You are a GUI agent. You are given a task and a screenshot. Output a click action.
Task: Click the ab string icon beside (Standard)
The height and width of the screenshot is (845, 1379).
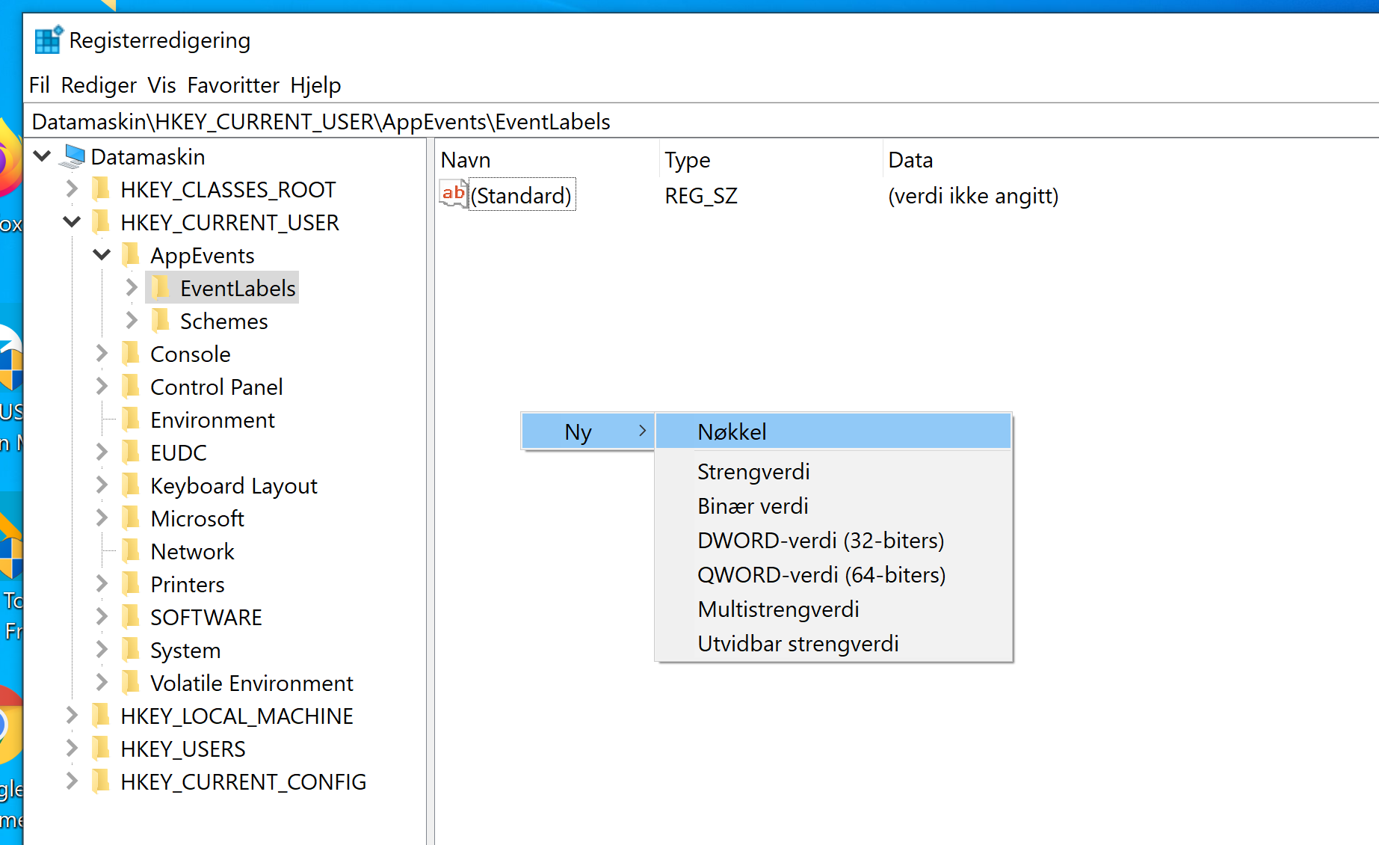point(452,194)
